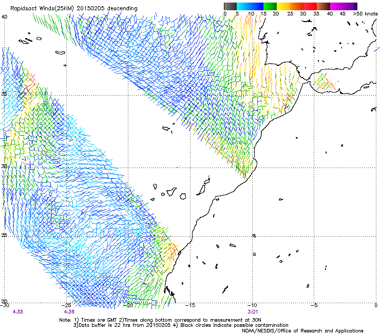Image resolution: width=380 pixels, height=334 pixels.
Task: Click note '4) Black circles indicate possible contamination'
Action: click(231, 325)
